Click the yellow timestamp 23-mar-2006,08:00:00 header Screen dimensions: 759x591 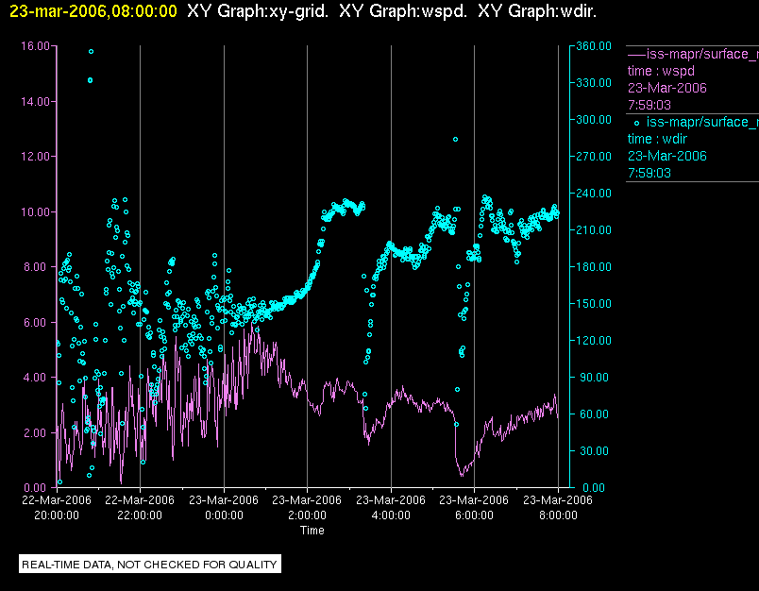(93, 11)
